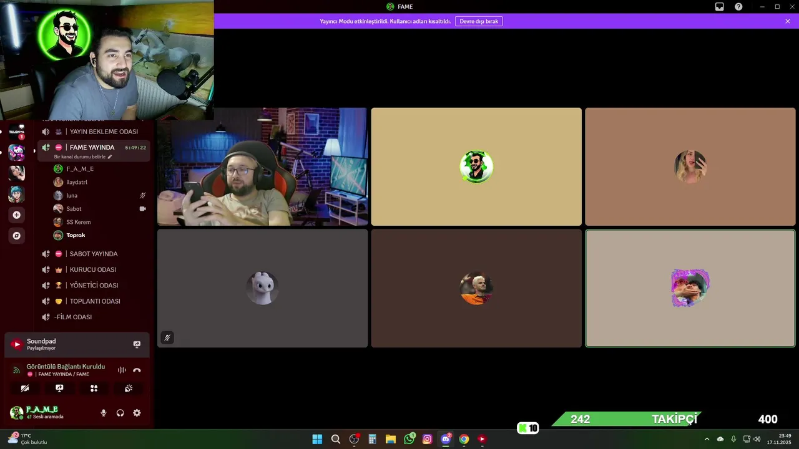Open Google Chrome from taskbar
Viewport: 799px width, 449px height.
464,439
